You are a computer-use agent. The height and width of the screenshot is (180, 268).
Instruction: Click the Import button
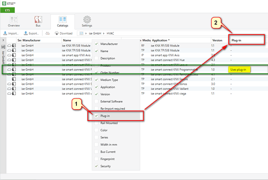pyautogui.click(x=11, y=33)
